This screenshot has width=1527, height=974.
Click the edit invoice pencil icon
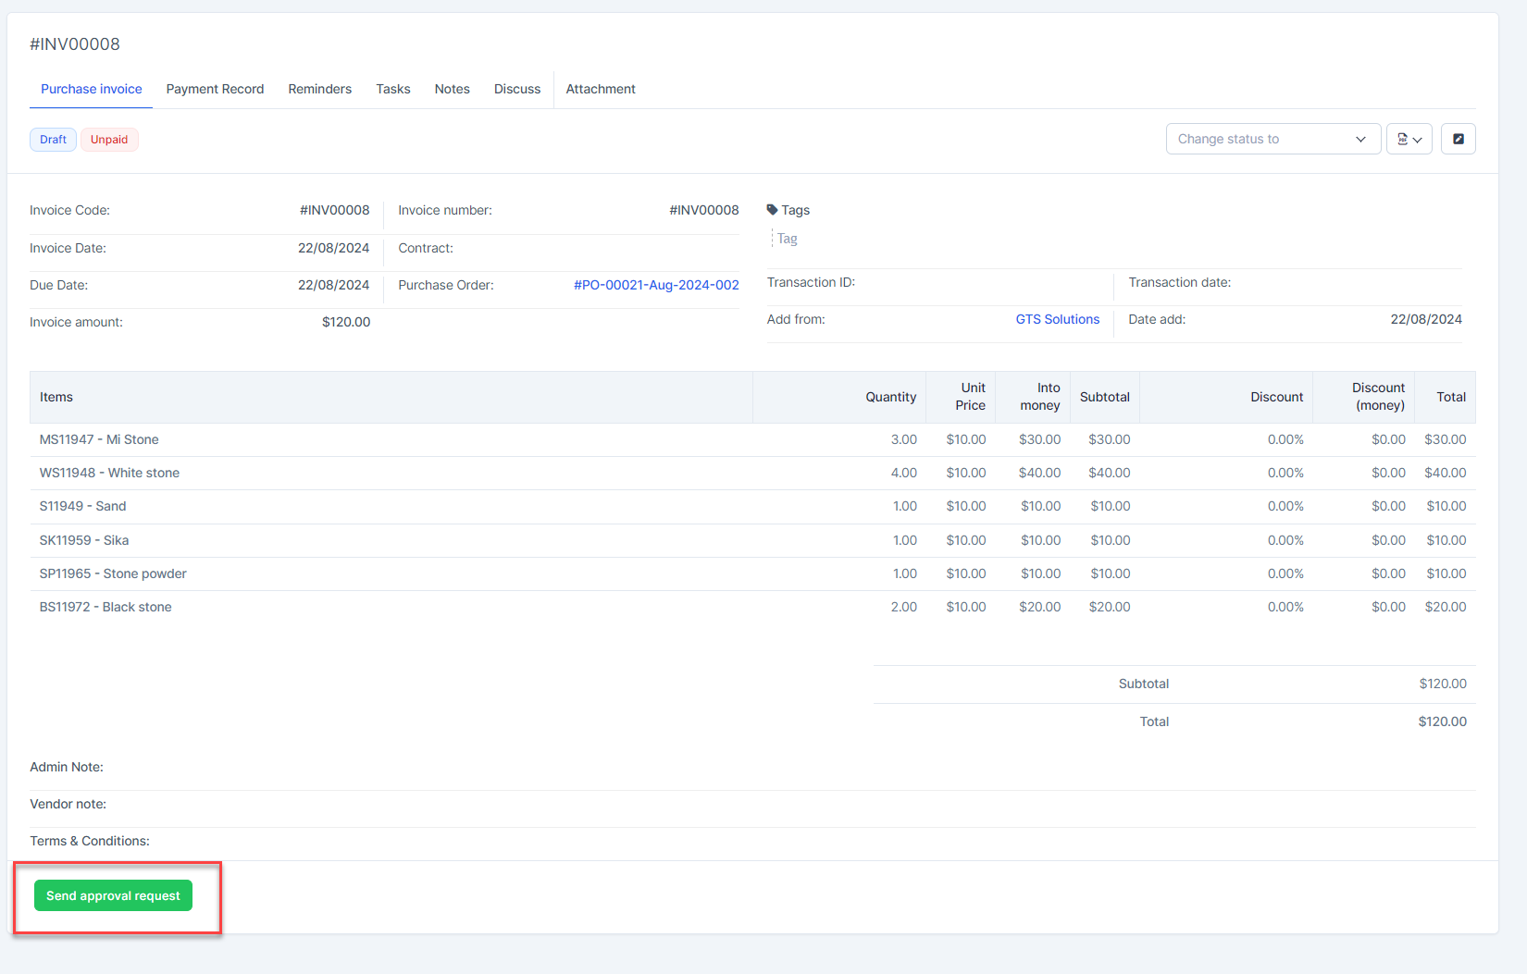[1458, 139]
